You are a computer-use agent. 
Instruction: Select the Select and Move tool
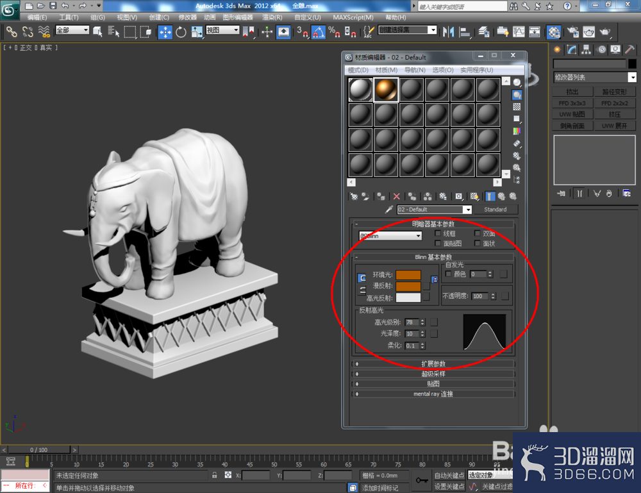point(165,32)
